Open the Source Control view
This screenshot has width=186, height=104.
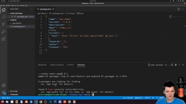(3, 24)
